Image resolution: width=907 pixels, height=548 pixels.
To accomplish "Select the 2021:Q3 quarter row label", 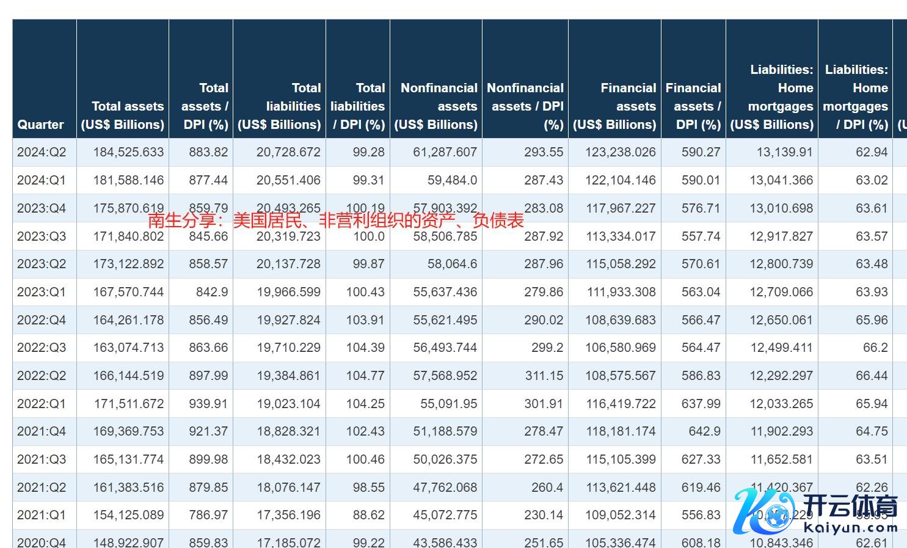I will tap(42, 459).
